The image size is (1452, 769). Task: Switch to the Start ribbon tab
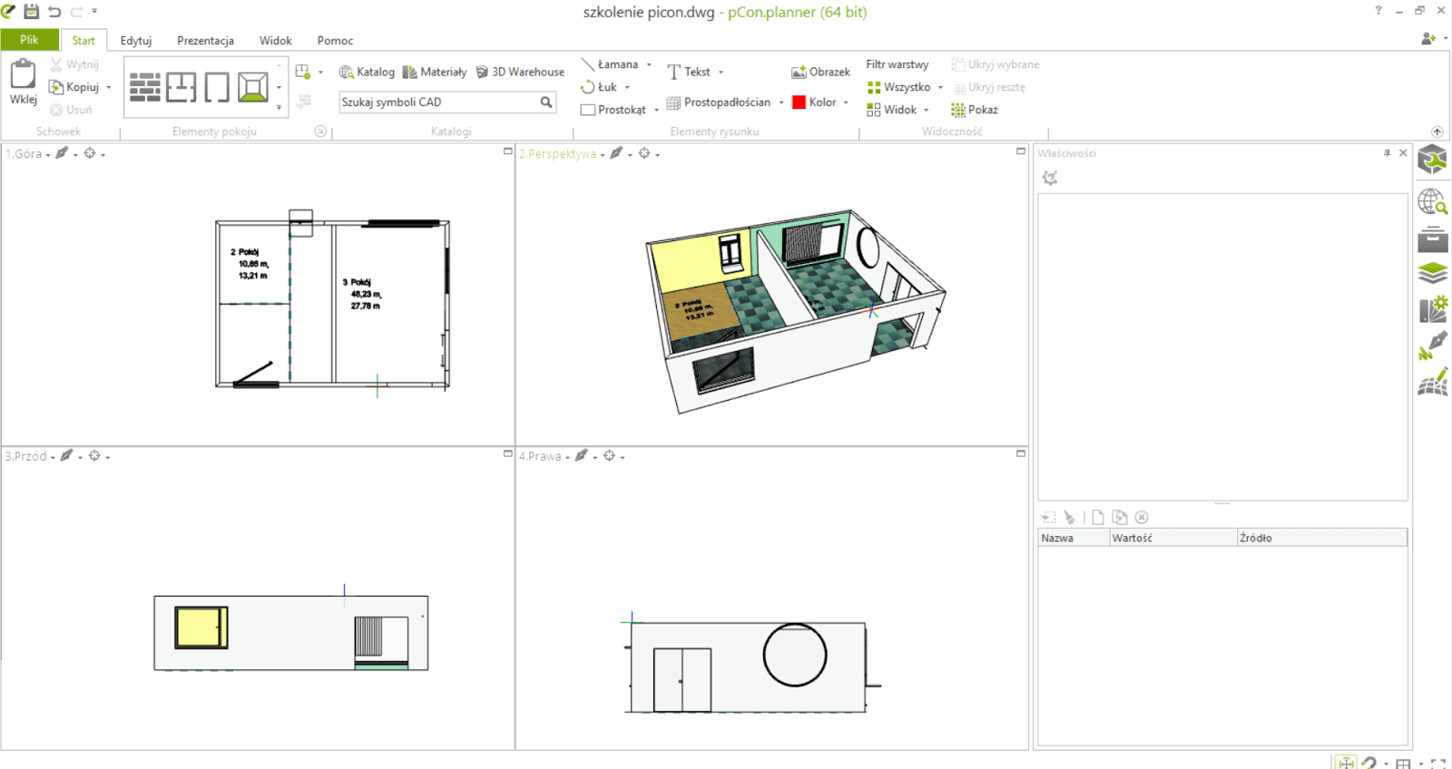point(83,41)
